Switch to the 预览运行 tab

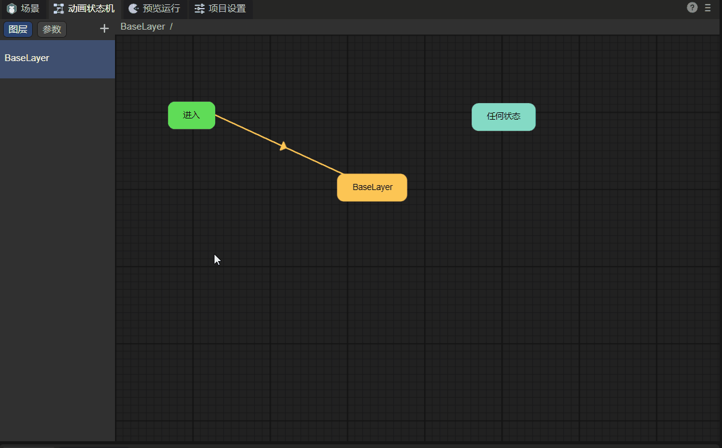[161, 9]
